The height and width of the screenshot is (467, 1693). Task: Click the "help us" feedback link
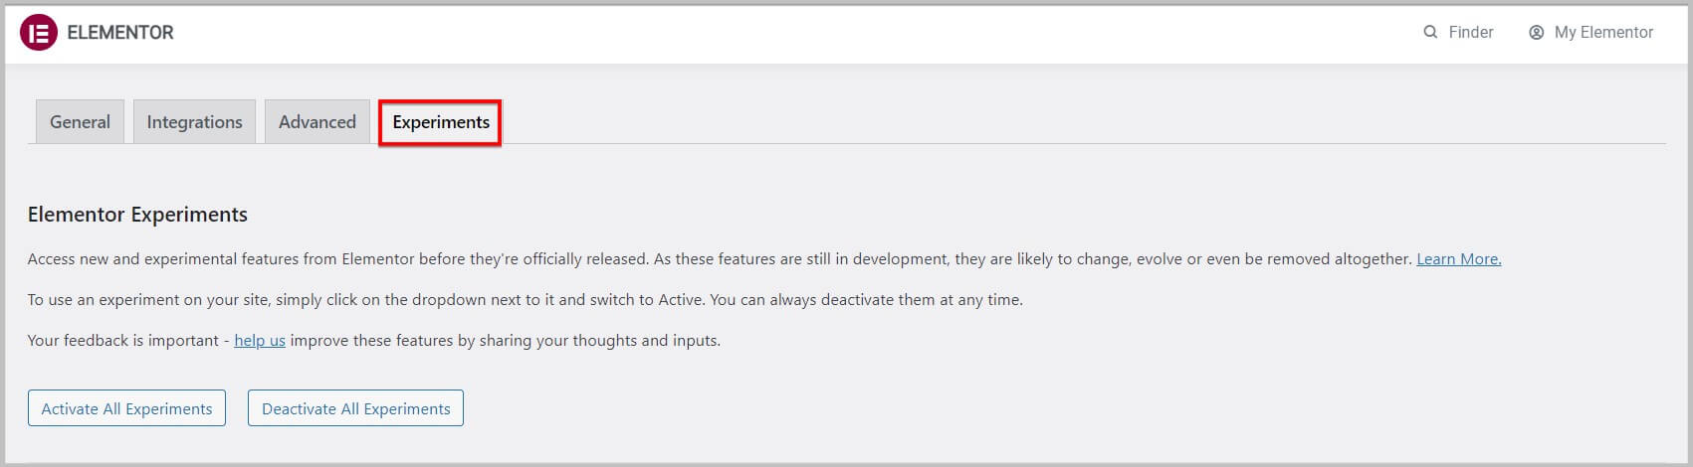pos(260,341)
